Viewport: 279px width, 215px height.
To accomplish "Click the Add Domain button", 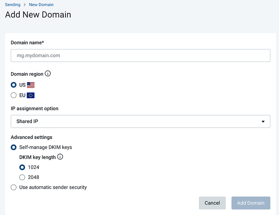I will click(251, 203).
